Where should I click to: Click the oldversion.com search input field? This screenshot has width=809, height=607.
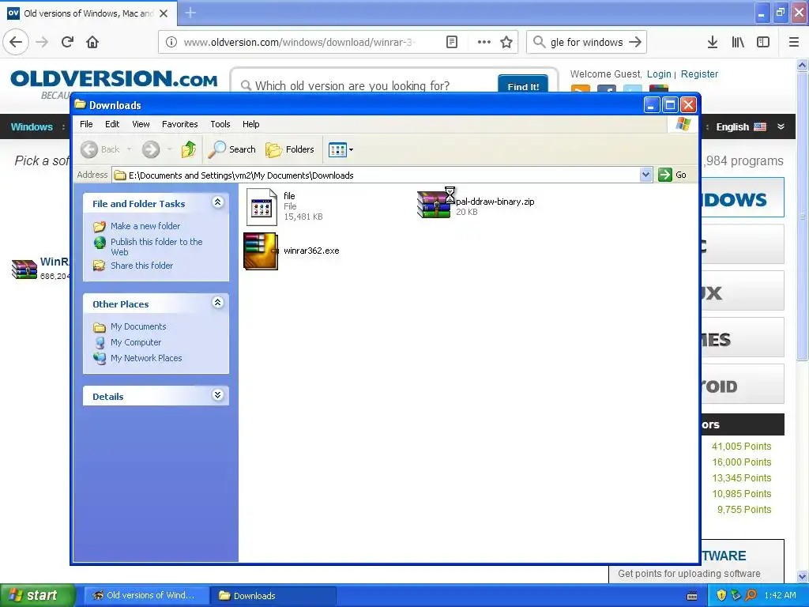pyautogui.click(x=367, y=84)
